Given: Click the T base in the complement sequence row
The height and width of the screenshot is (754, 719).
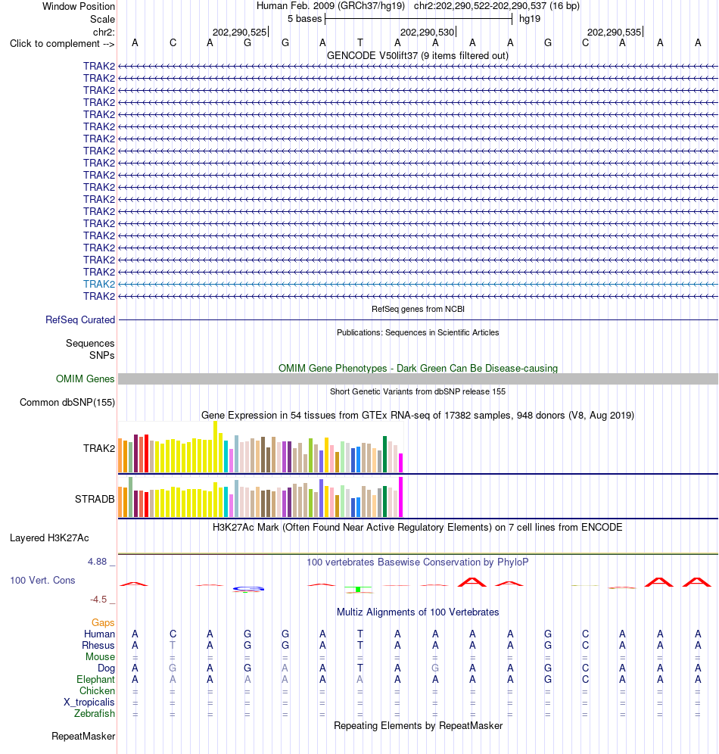Looking at the screenshot, I should coord(360,43).
